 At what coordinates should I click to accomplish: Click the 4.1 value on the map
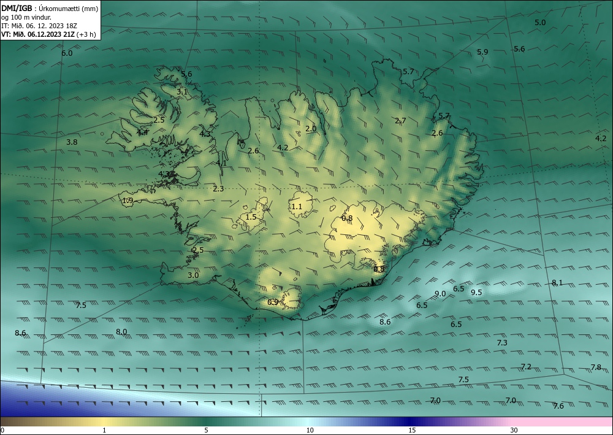(x=221, y=163)
